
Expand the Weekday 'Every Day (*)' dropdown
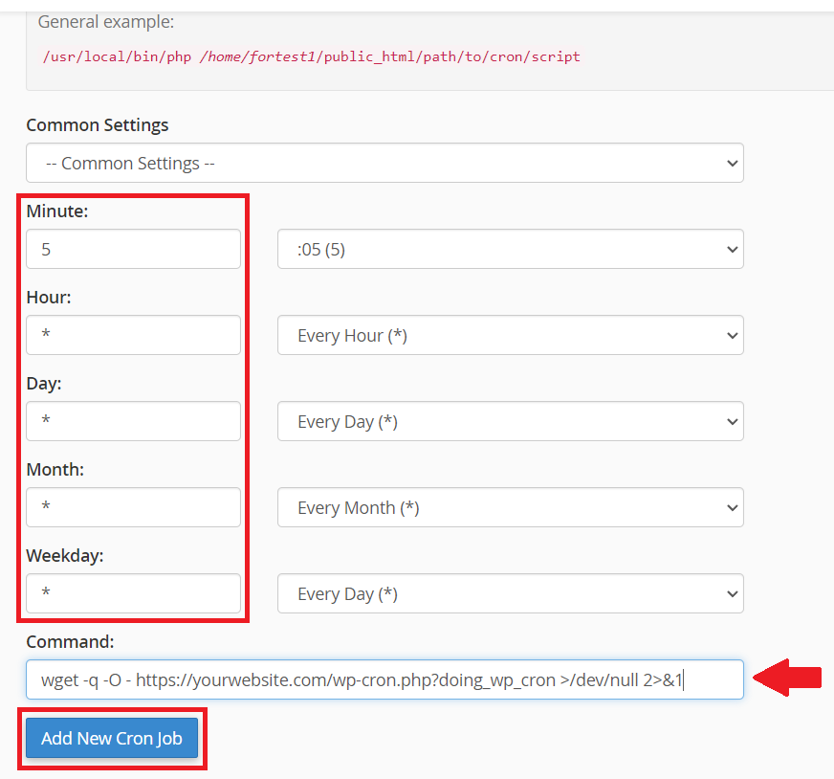[510, 594]
